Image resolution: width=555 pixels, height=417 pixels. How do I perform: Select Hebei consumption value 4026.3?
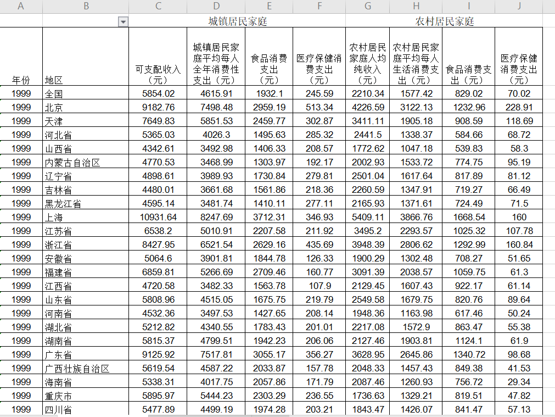click(216, 135)
